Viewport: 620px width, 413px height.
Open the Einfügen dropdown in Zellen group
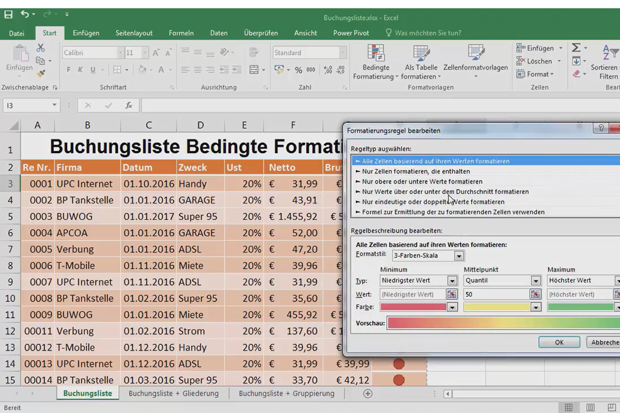pyautogui.click(x=560, y=48)
